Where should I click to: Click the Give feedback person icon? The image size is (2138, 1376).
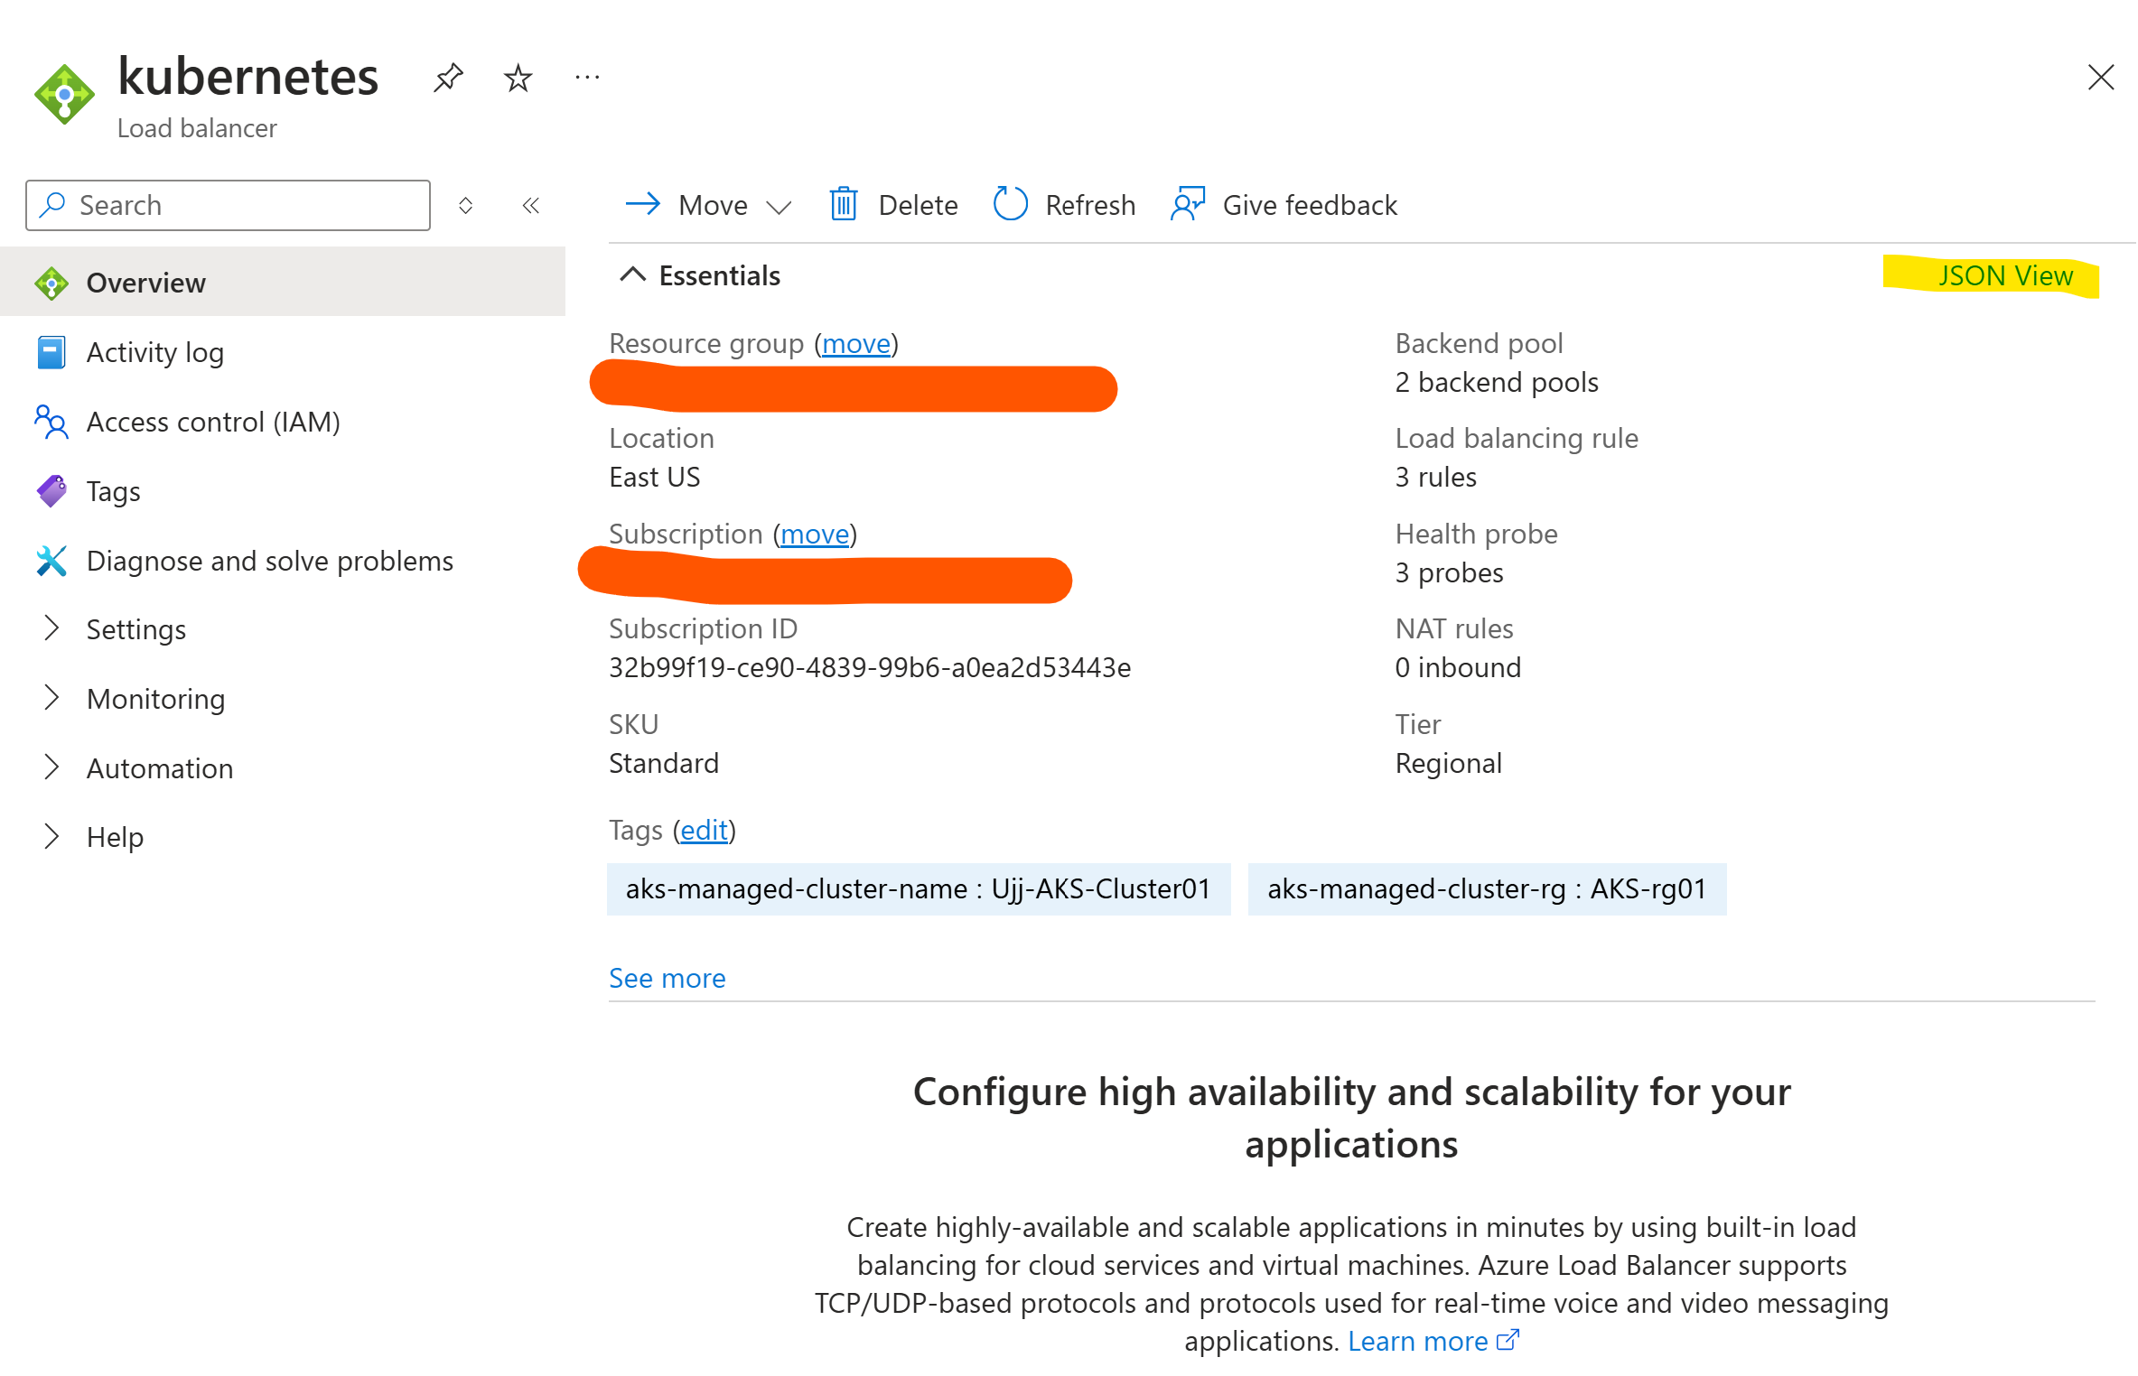click(x=1188, y=204)
